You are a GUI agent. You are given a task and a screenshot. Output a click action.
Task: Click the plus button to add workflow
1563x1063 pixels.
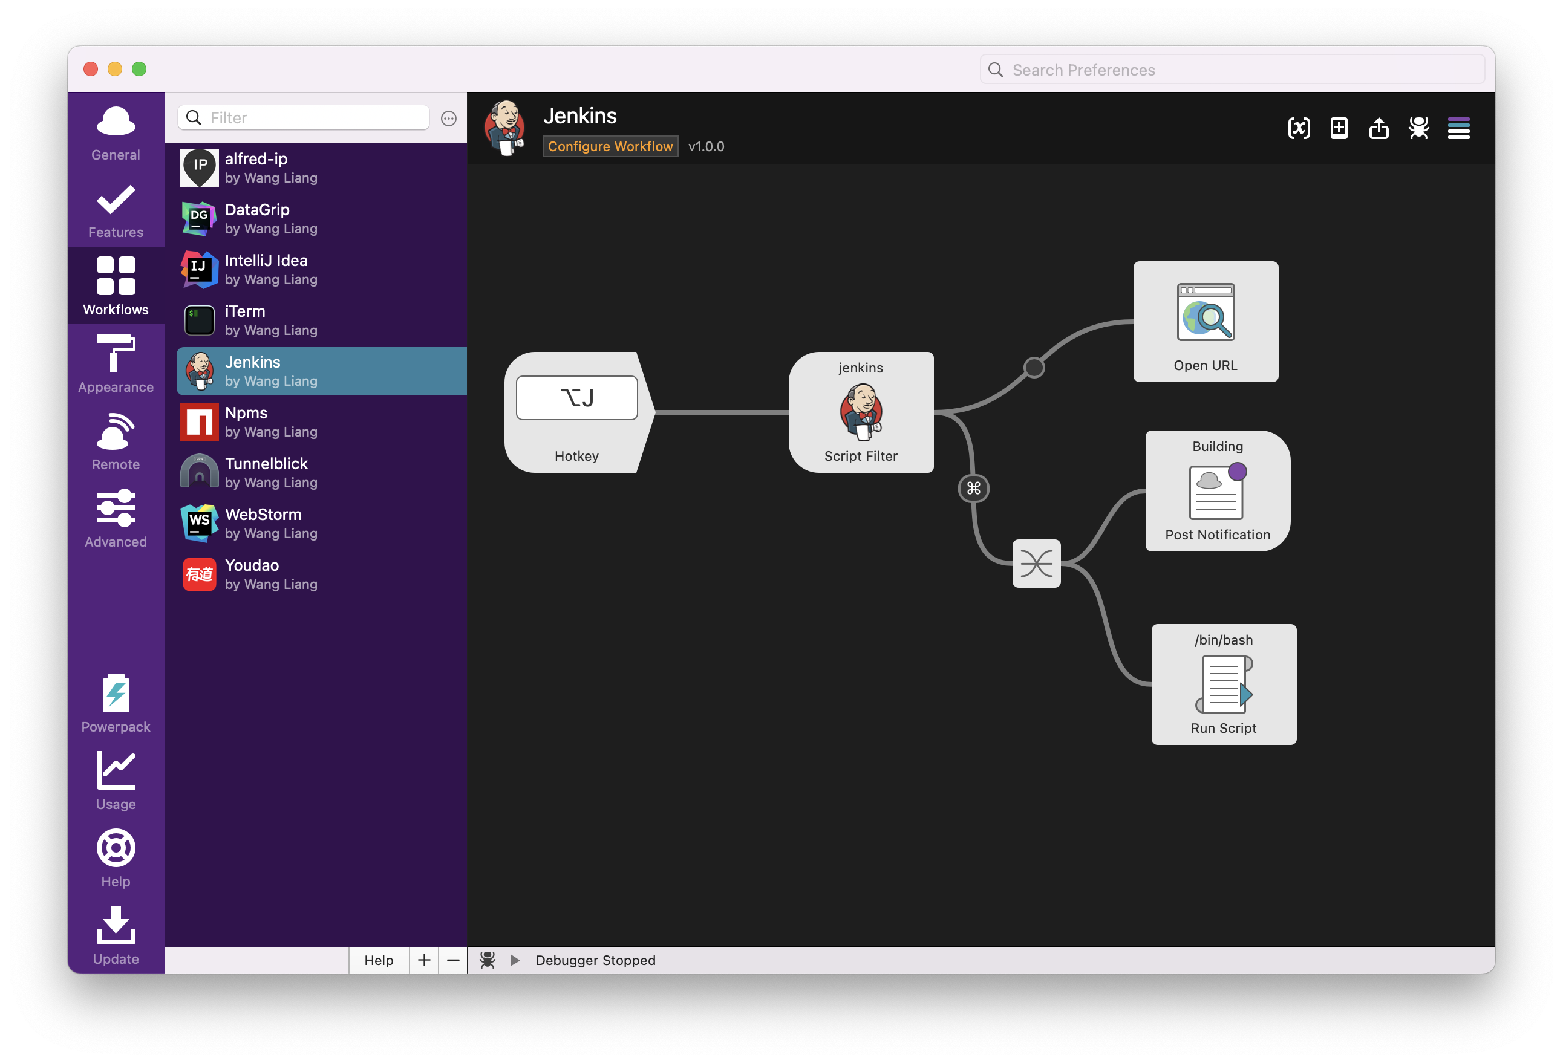(x=423, y=960)
